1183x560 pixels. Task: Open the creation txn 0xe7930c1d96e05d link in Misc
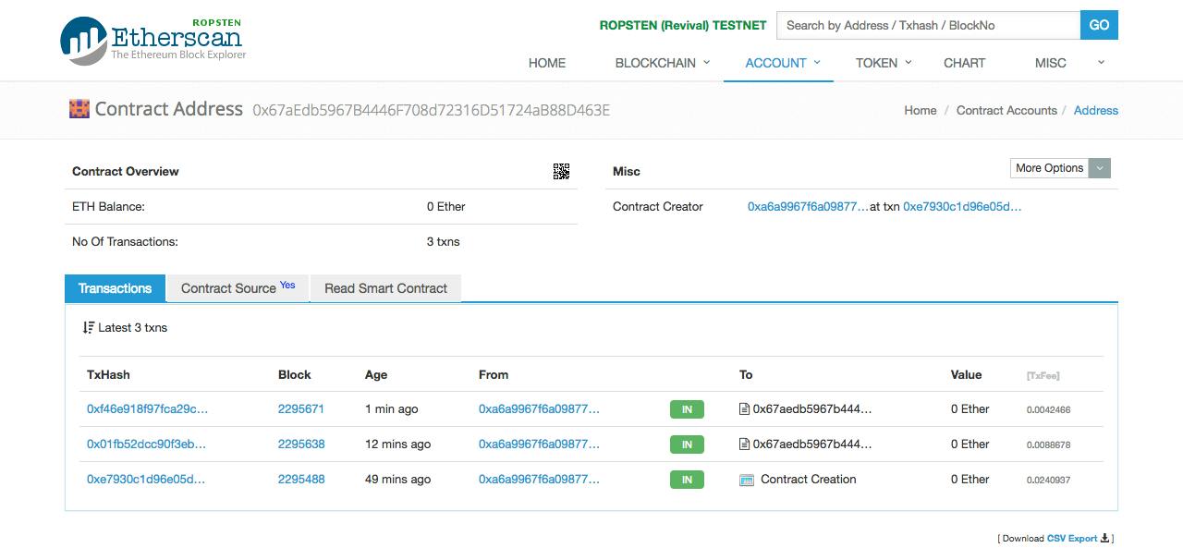click(x=962, y=206)
